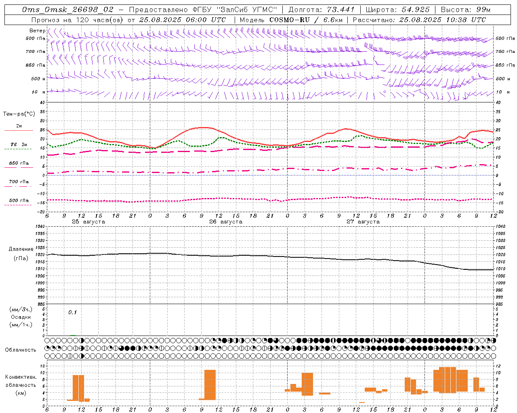Click the 25 августа date label

pos(88,222)
